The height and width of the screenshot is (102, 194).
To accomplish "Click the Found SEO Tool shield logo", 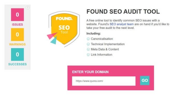I will [63, 29].
